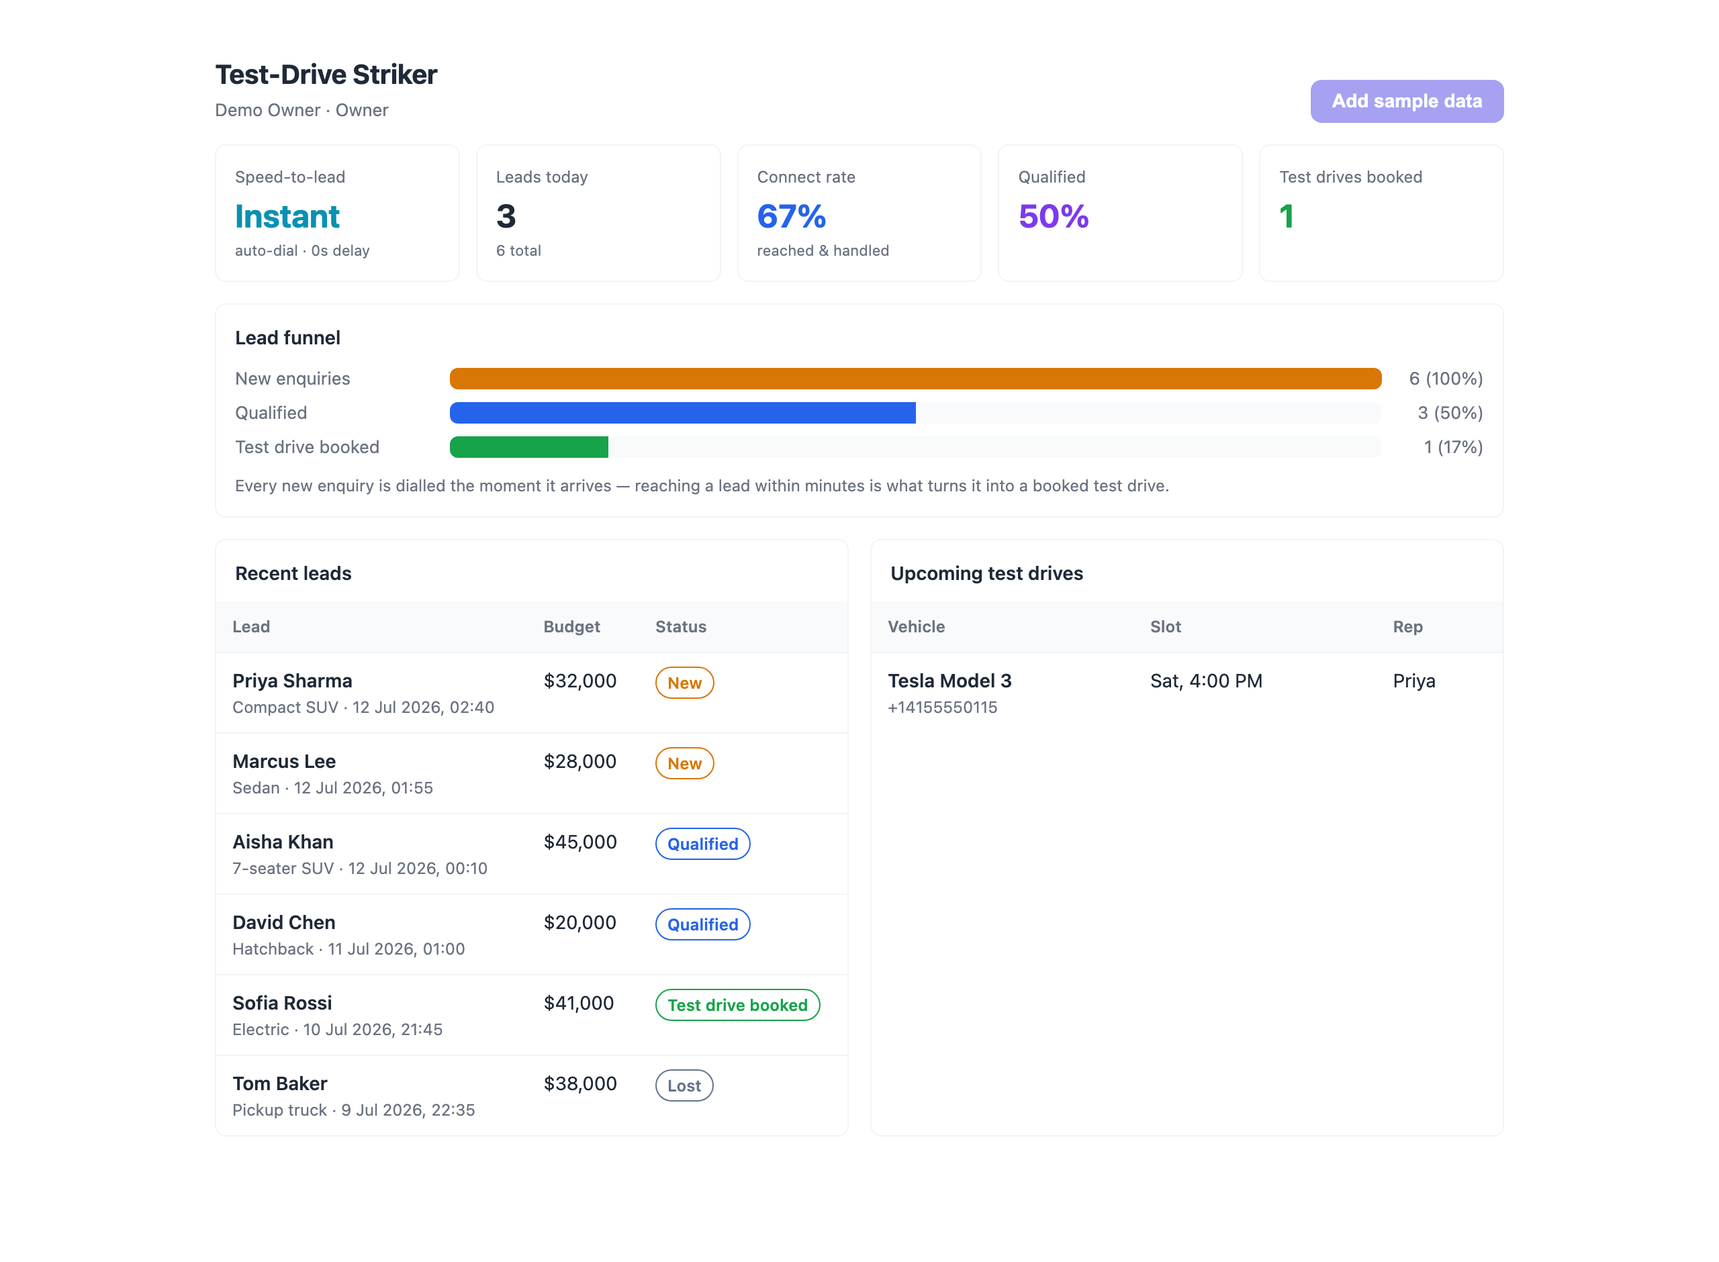Screen dimensions: 1719x1262
Task: Click the auto-dial · 0s delay text
Action: pos(303,250)
